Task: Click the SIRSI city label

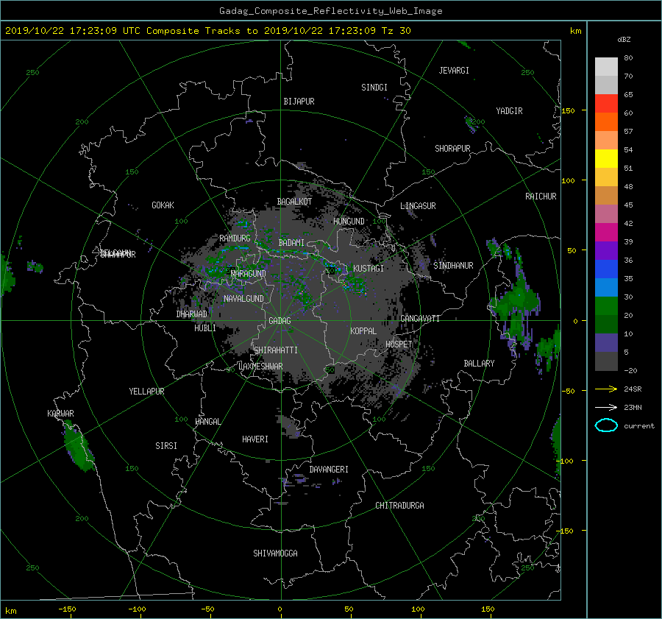Action: pyautogui.click(x=166, y=446)
